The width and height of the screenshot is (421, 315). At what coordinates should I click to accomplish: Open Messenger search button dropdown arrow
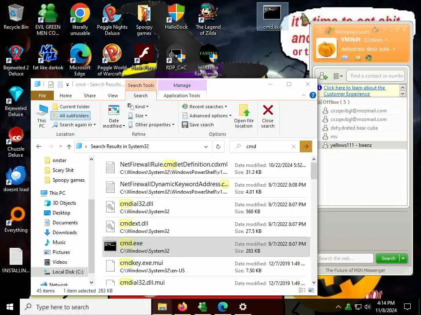tap(403, 258)
